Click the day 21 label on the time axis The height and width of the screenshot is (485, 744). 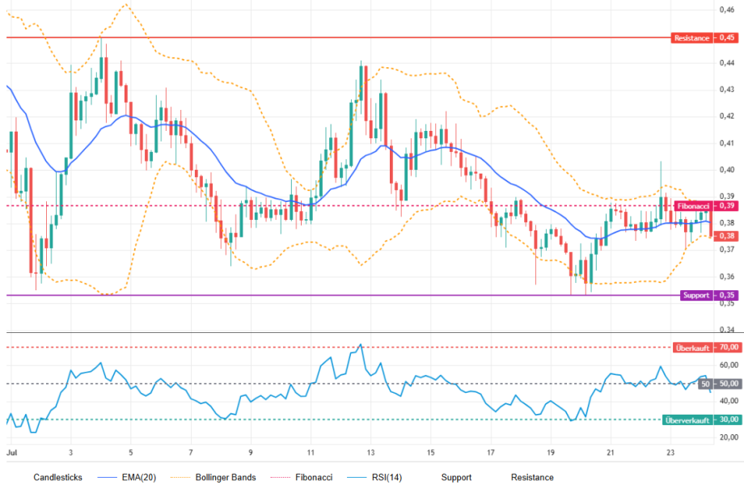(611, 453)
